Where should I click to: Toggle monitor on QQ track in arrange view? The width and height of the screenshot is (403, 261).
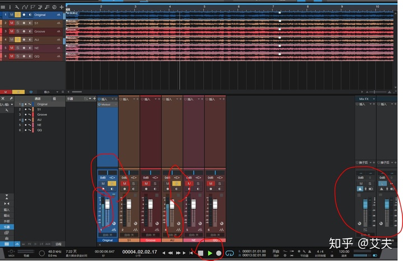30,56
